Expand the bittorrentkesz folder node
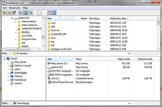This screenshot has height=107, width=162. click(x=16, y=22)
